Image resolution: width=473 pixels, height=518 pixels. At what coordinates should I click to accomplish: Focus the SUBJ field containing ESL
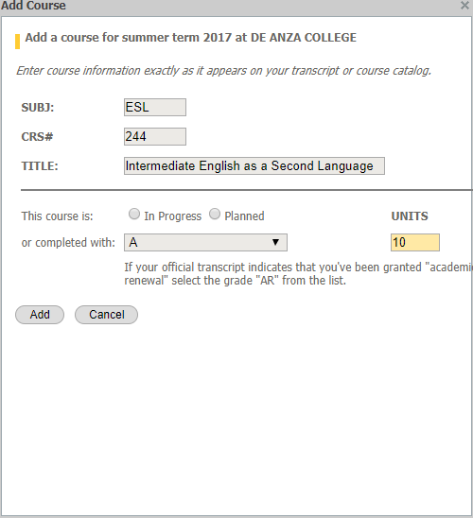click(155, 108)
